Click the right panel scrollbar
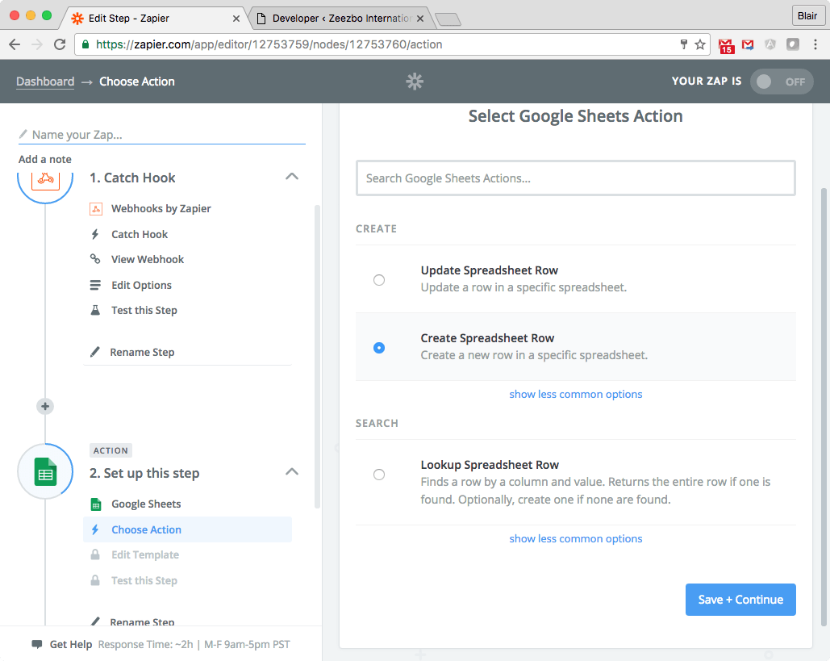This screenshot has height=661, width=830. (x=823, y=406)
